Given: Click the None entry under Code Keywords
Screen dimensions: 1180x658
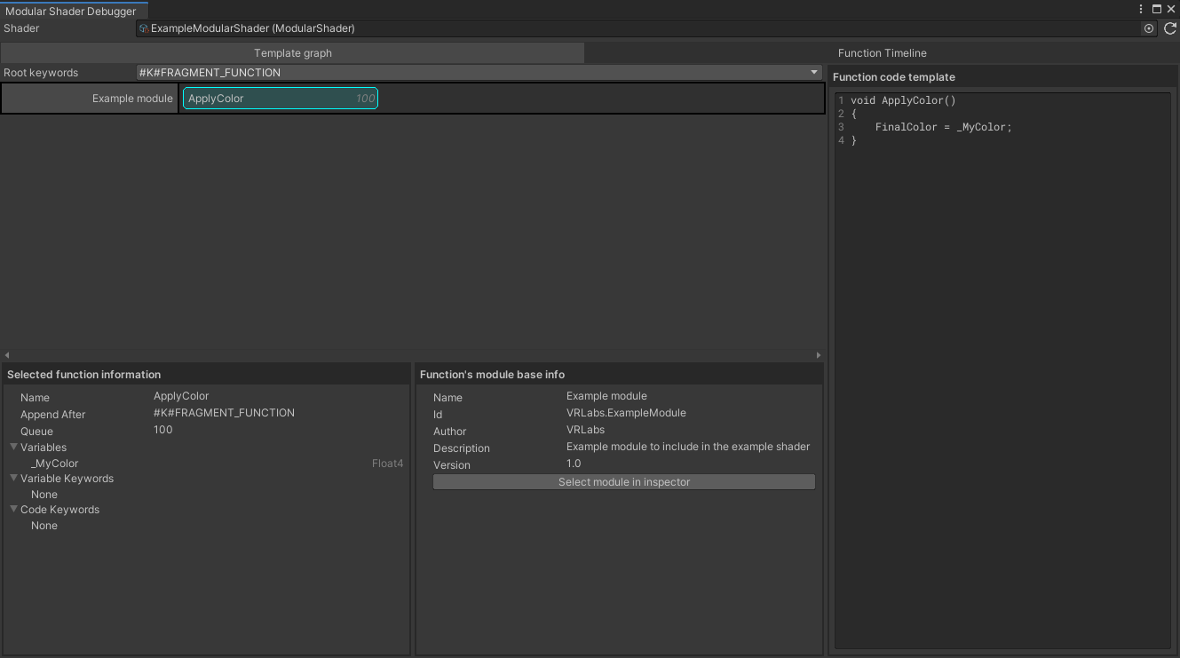Looking at the screenshot, I should click(x=44, y=526).
